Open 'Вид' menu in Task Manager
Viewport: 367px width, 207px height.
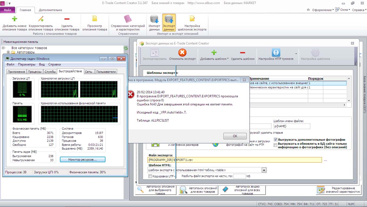tap(42, 64)
